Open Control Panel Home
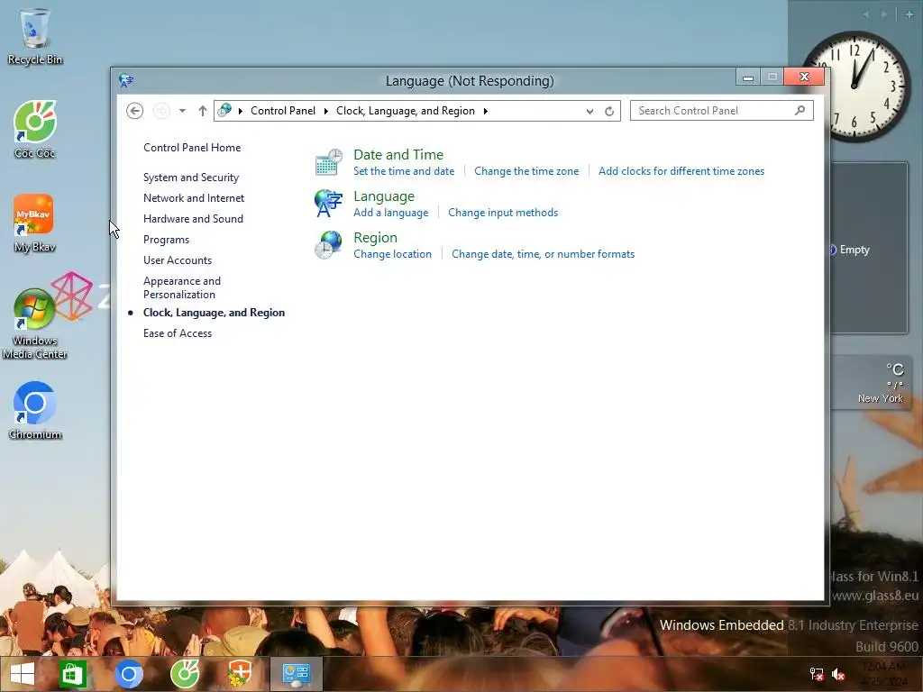 click(192, 148)
